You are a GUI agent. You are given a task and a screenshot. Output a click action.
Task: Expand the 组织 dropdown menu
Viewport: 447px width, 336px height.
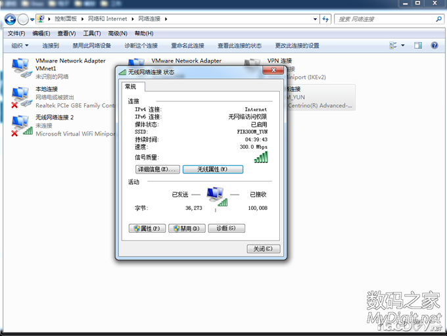[x=20, y=46]
